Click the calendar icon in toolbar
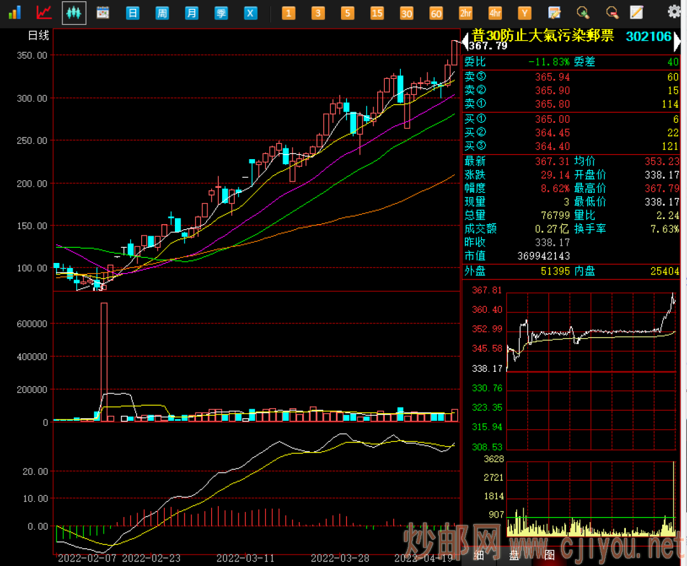Image resolution: width=687 pixels, height=566 pixels. (x=102, y=12)
